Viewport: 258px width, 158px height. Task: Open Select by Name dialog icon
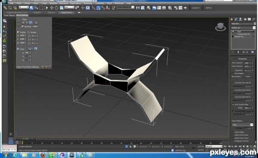click(x=36, y=8)
